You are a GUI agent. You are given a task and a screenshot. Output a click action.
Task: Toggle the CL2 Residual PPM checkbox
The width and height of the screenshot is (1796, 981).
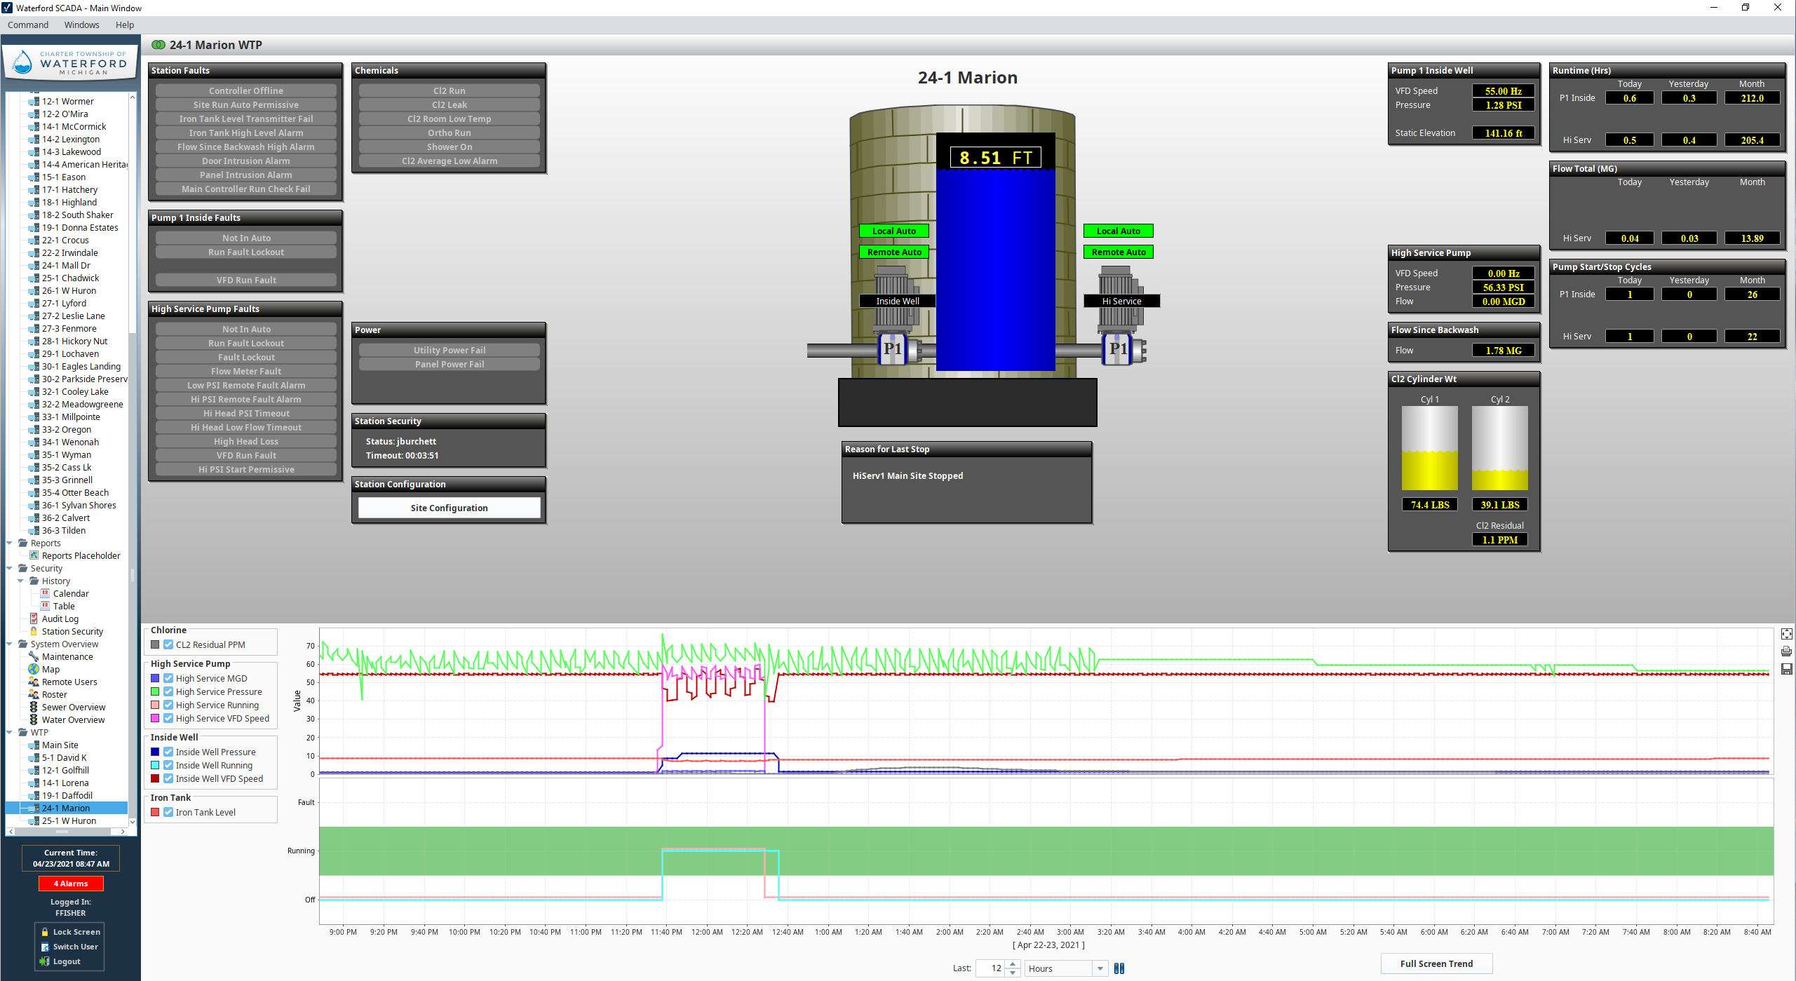(168, 644)
